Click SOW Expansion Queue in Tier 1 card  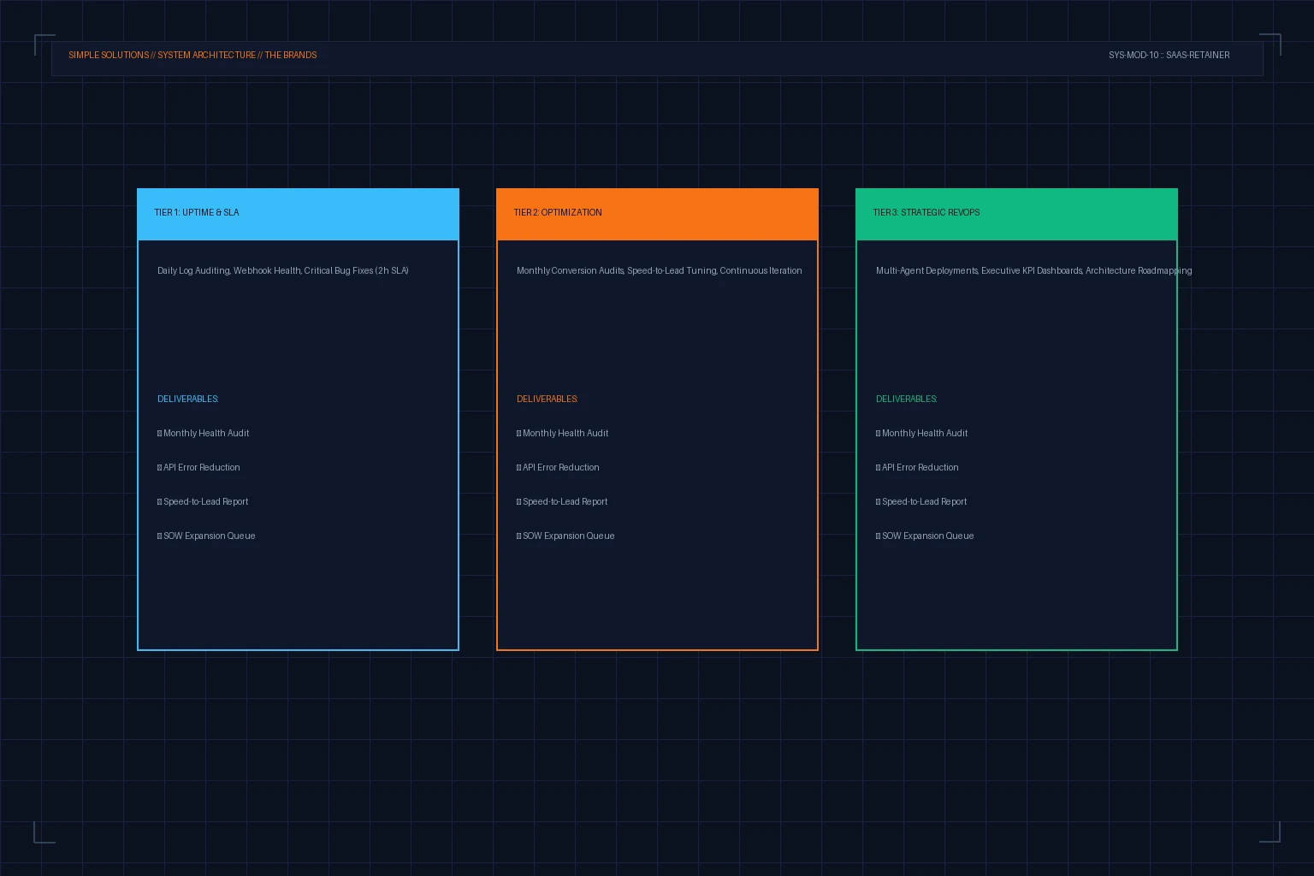(x=206, y=536)
